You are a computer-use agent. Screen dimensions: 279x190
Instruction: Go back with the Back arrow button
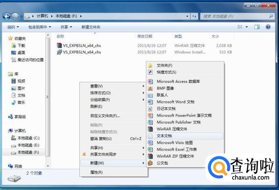[x=7, y=16]
